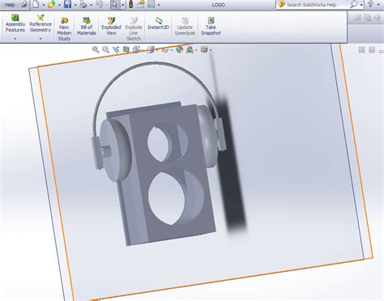Viewport: 384px width, 301px height.
Task: Expand the View Settings dropdown arrow
Action: [211, 50]
